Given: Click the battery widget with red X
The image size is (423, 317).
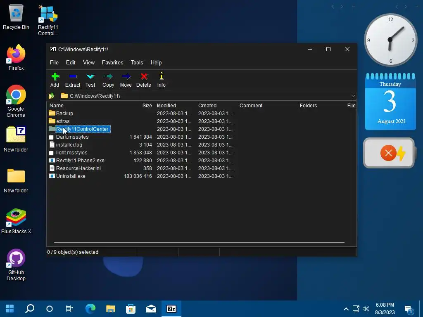Looking at the screenshot, I should [390, 153].
